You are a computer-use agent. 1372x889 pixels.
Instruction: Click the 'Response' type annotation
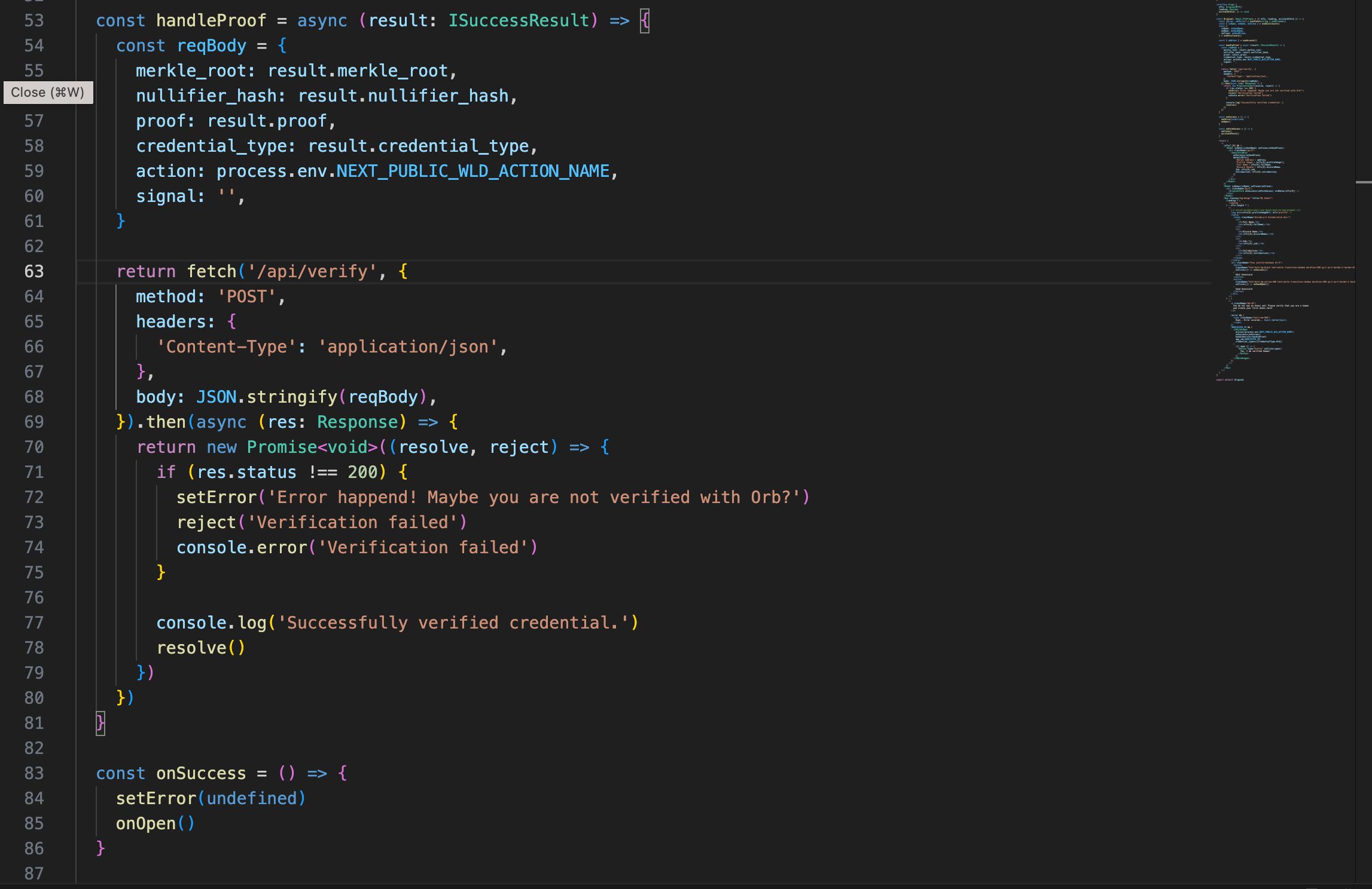tap(358, 422)
